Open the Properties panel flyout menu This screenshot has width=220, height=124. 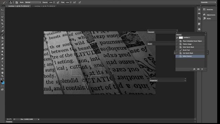click(x=185, y=81)
